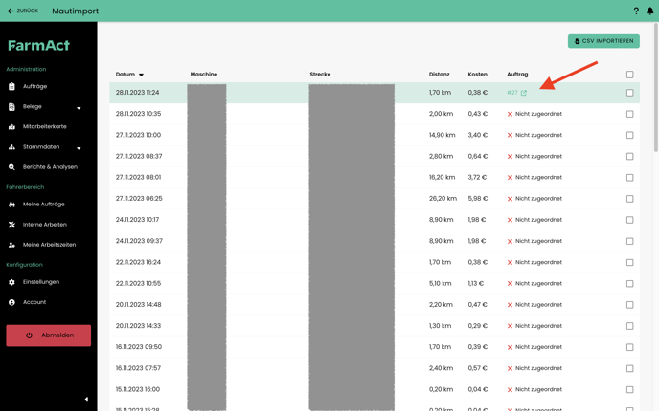Click the CSV IMPORTIEREN button
Viewport: 659px width, 411px height.
pyautogui.click(x=603, y=41)
